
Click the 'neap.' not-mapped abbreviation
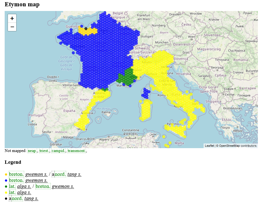[32, 151]
